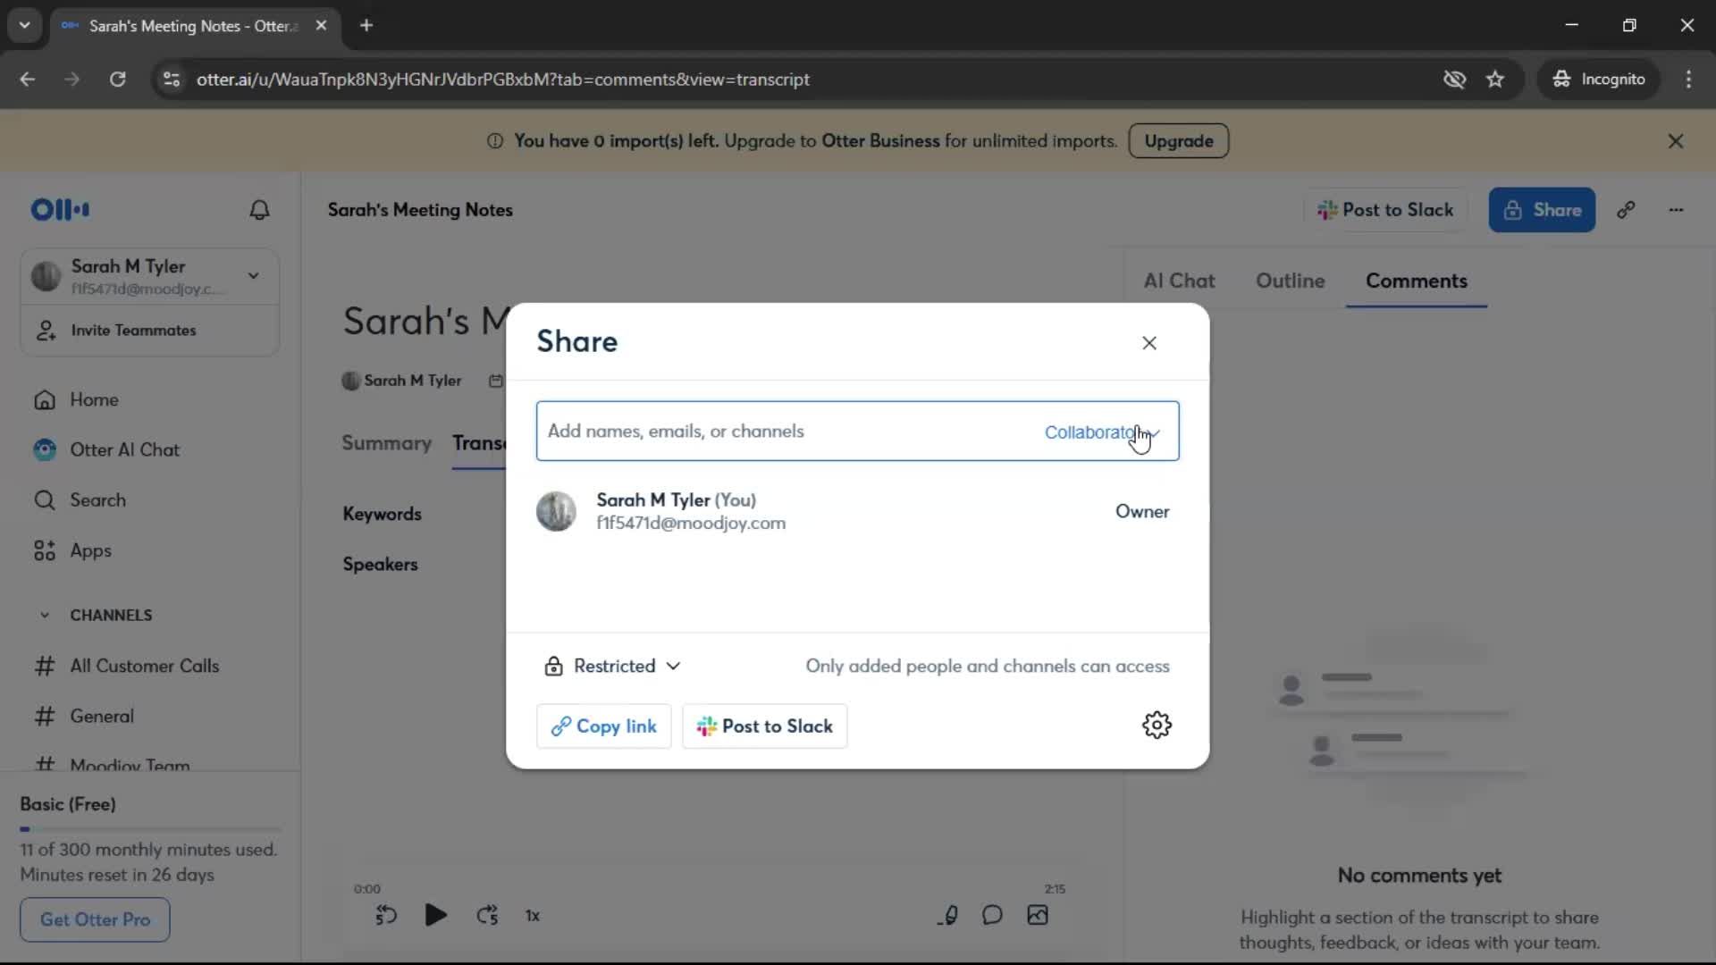Open the Collaborator role dropdown

click(x=1102, y=432)
